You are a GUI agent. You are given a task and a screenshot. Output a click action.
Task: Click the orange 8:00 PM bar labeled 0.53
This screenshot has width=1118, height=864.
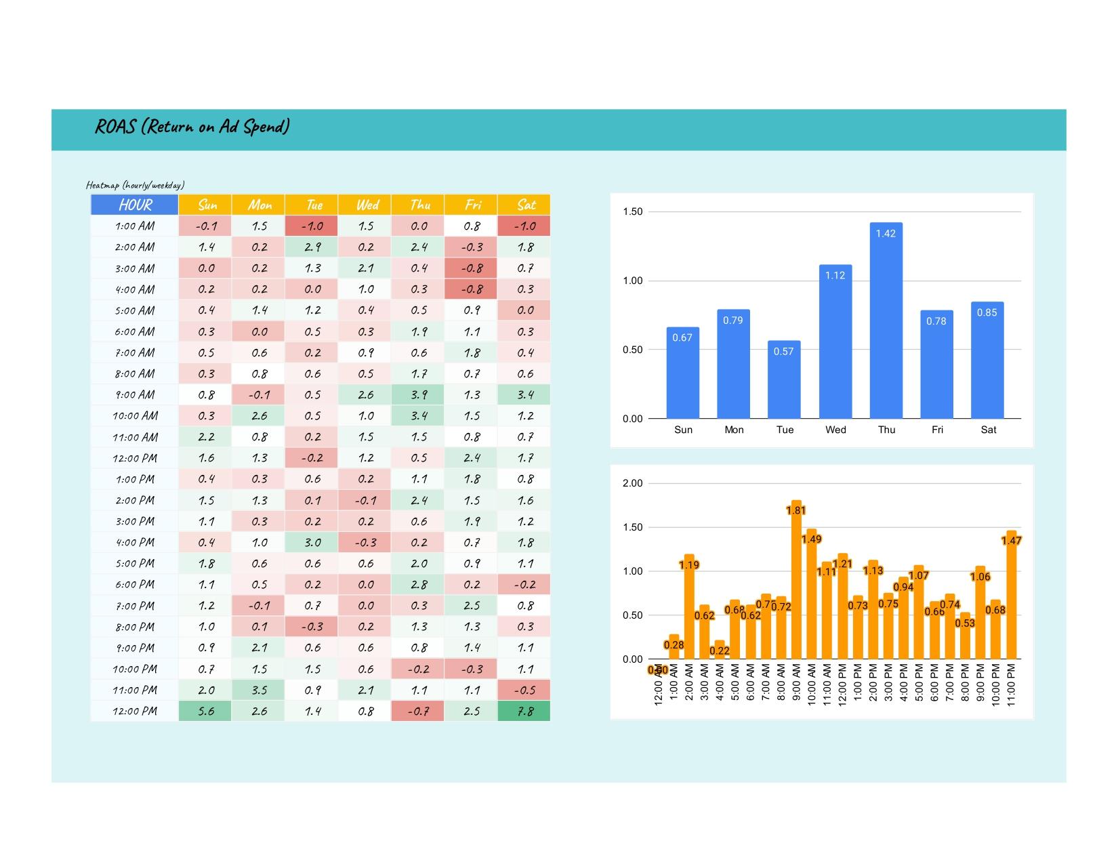[x=966, y=636]
